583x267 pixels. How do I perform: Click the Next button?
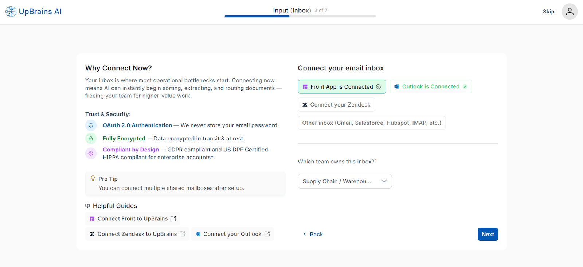[x=488, y=234]
